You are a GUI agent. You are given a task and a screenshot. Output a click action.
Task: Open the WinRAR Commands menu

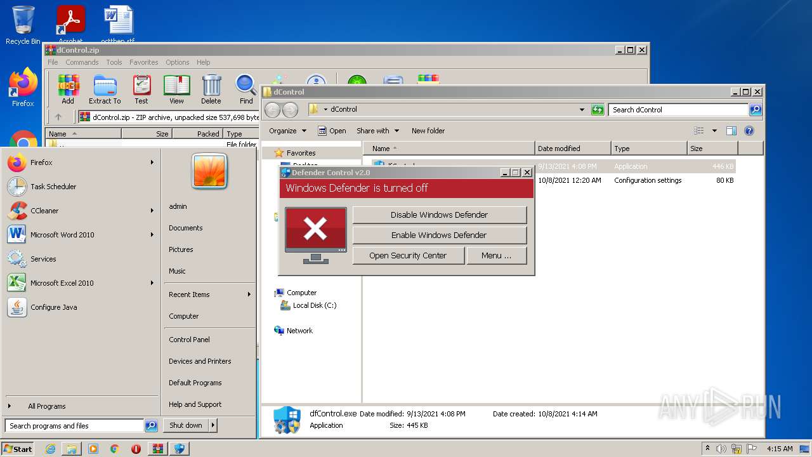(x=82, y=62)
